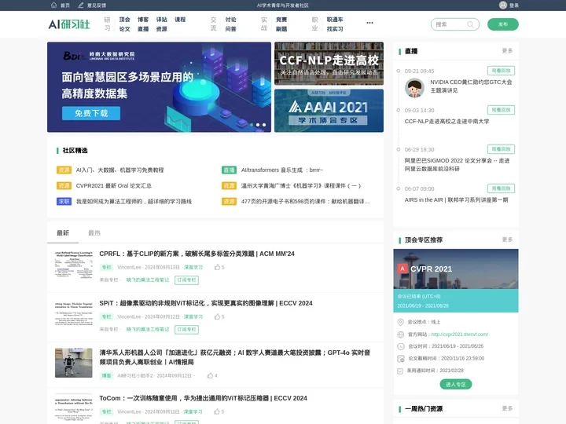Screen dimensions: 566x424
Task: Select the second carousel dot on main banner
Action: [x=258, y=125]
